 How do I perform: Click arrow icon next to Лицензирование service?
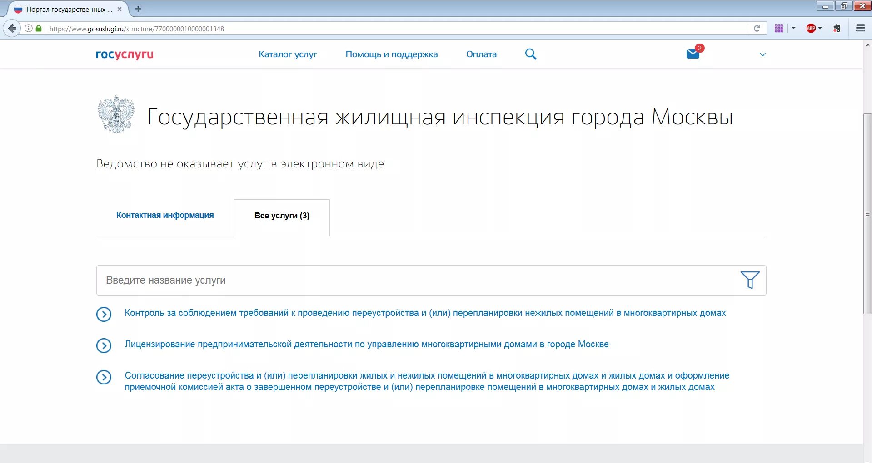click(x=104, y=345)
